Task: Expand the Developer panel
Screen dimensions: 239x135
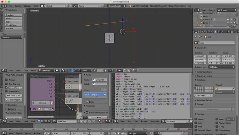Action: 12,105
